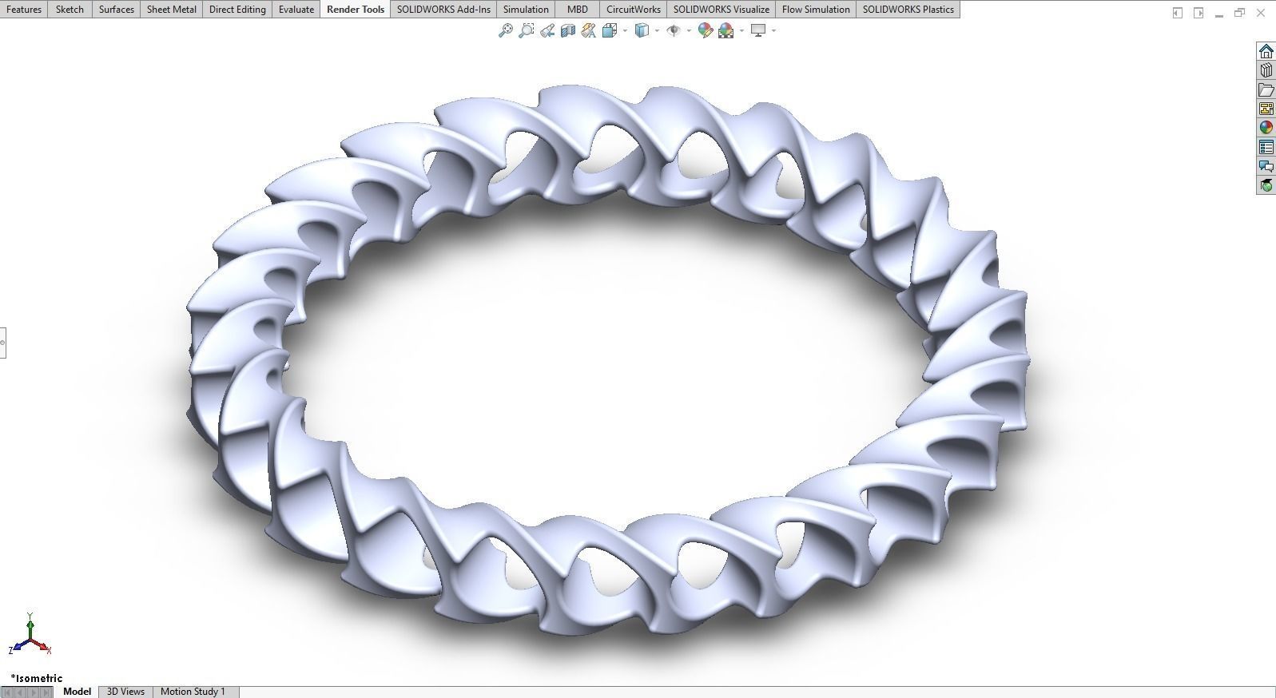Viewport: 1276px width, 698px height.
Task: Select the SOLIDWORKS Visualize tab
Action: [x=721, y=10]
